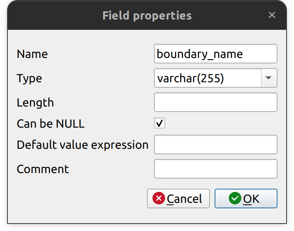The image size is (294, 231).
Task: Click the Type label
Action: click(x=29, y=78)
